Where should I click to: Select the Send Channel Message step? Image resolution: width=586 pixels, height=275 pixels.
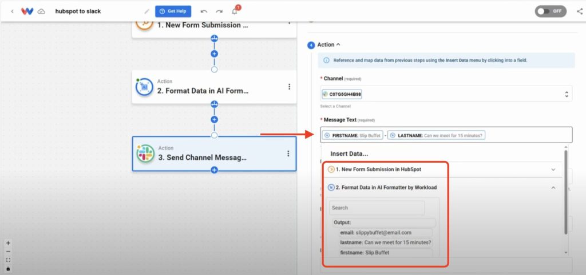click(214, 153)
